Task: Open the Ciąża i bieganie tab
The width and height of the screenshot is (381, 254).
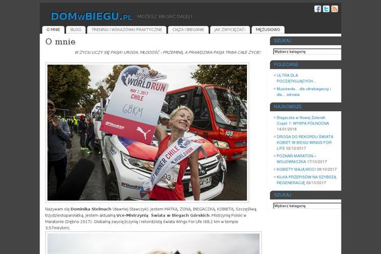Action: coord(188,30)
